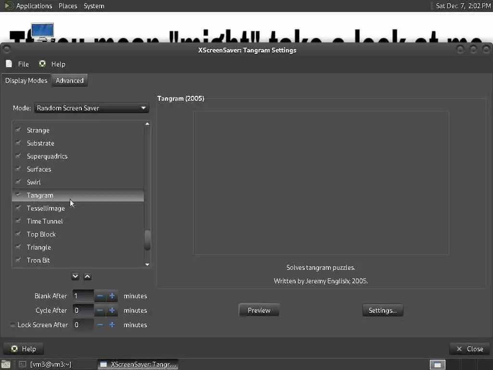Toggle the Tangram screensaver checkbox
493x370 pixels.
(x=18, y=195)
